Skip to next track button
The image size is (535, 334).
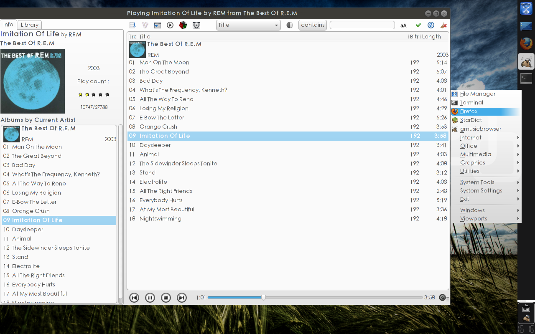click(182, 298)
